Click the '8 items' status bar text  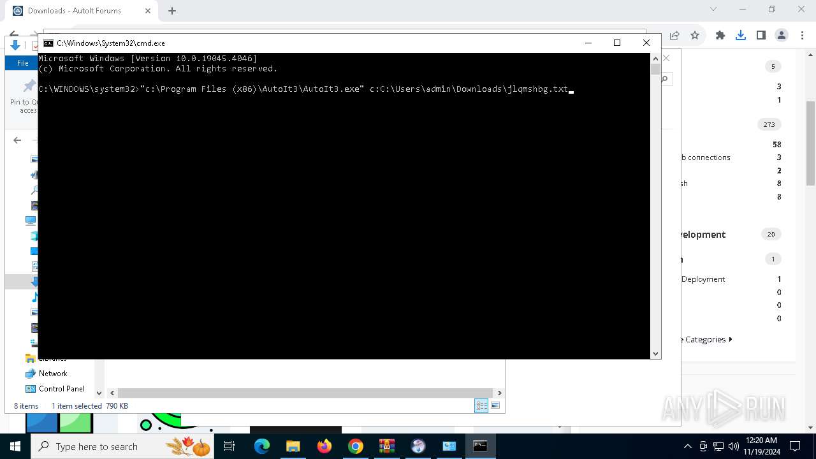click(26, 406)
